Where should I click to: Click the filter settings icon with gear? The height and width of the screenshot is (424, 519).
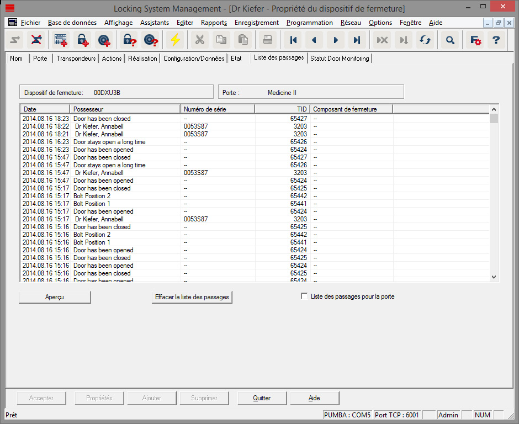coord(474,40)
